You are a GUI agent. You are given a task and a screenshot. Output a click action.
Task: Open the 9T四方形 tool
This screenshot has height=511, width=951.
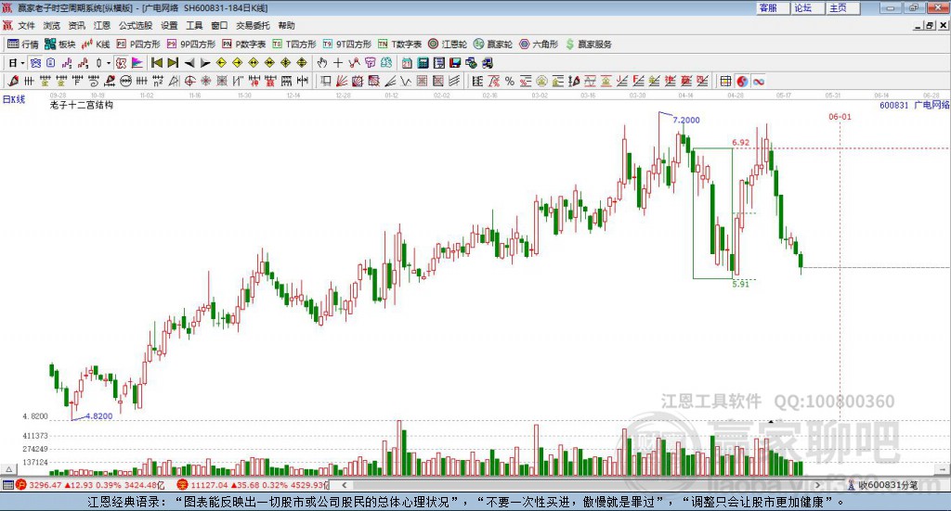[346, 45]
